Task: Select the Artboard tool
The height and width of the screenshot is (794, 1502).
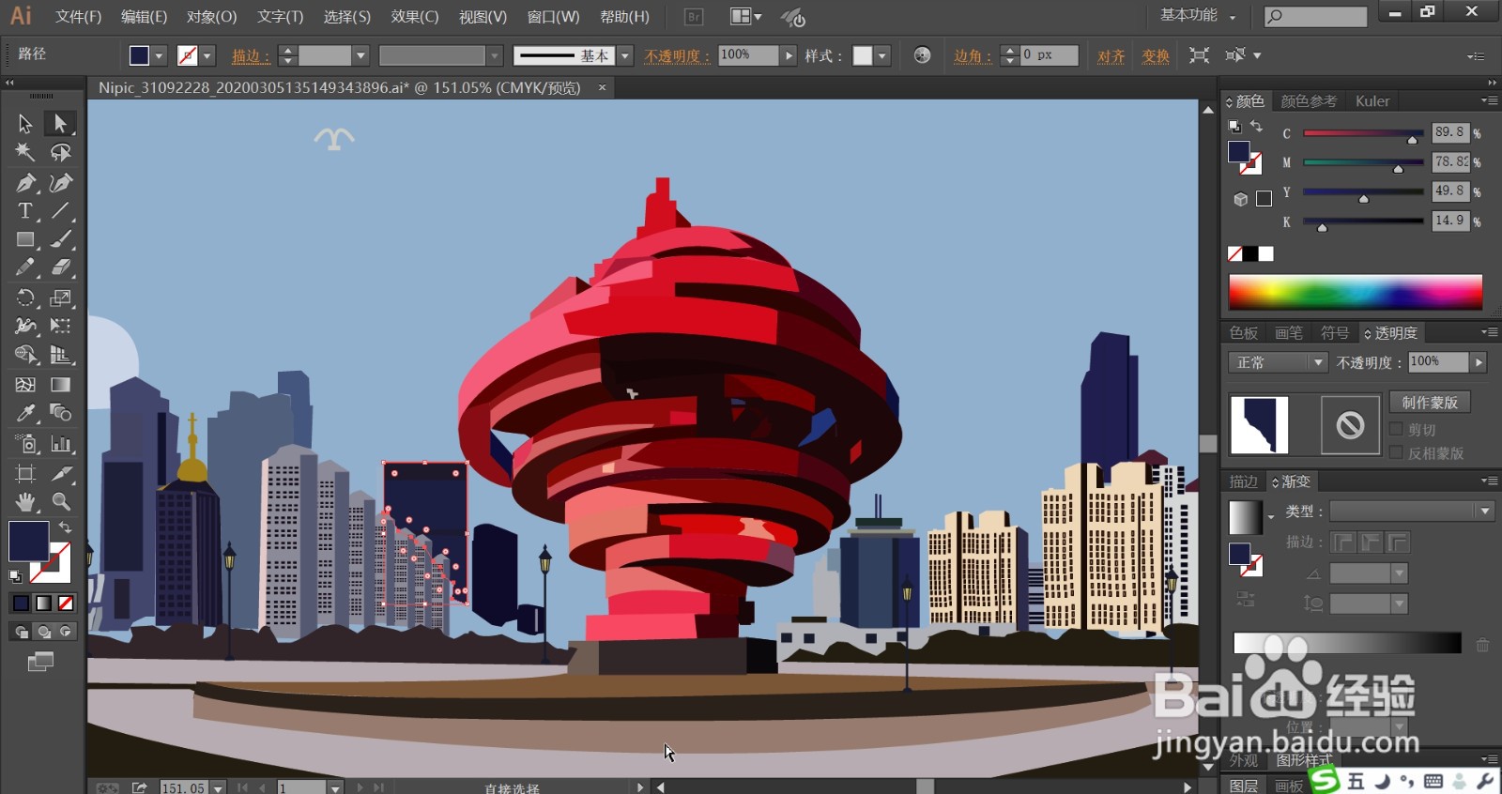Action: [x=25, y=474]
